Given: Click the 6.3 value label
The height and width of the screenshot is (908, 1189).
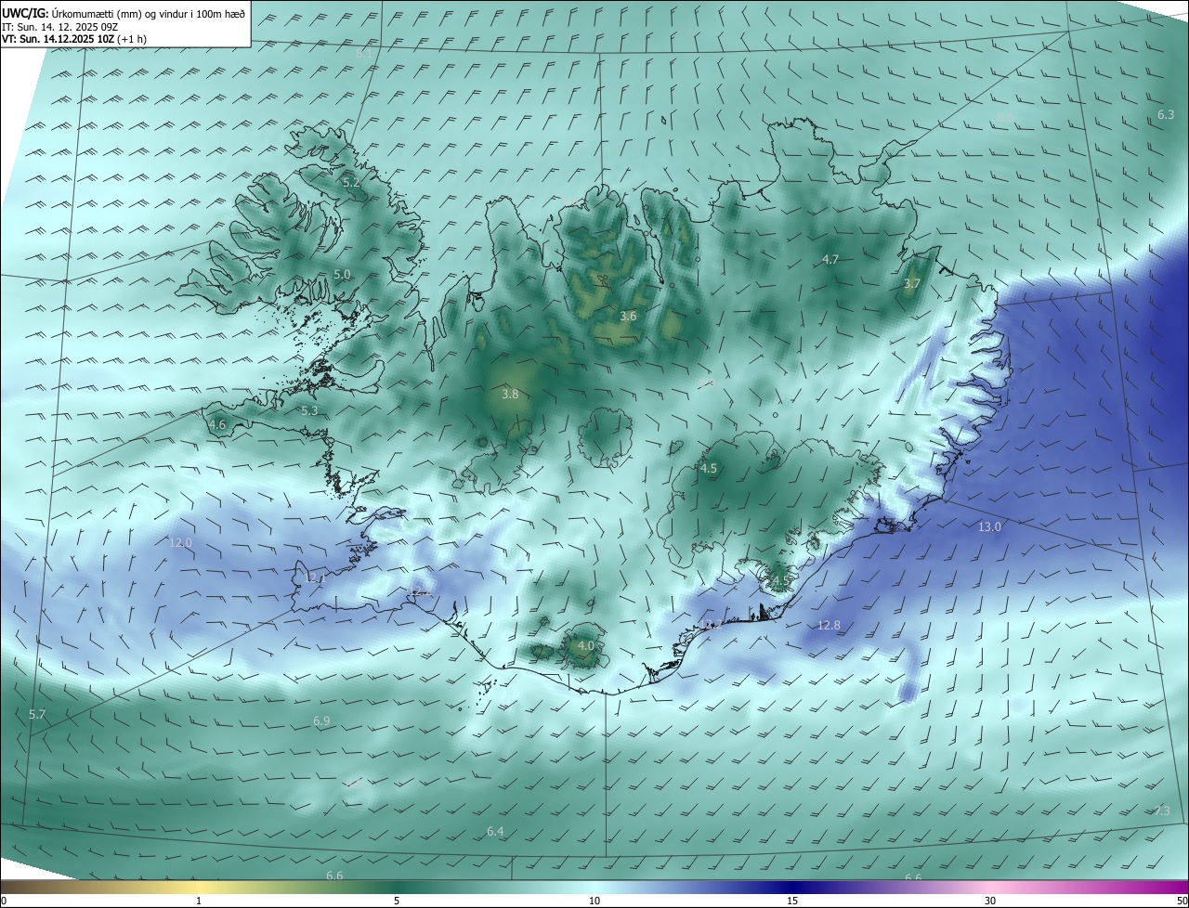Looking at the screenshot, I should 1166,115.
